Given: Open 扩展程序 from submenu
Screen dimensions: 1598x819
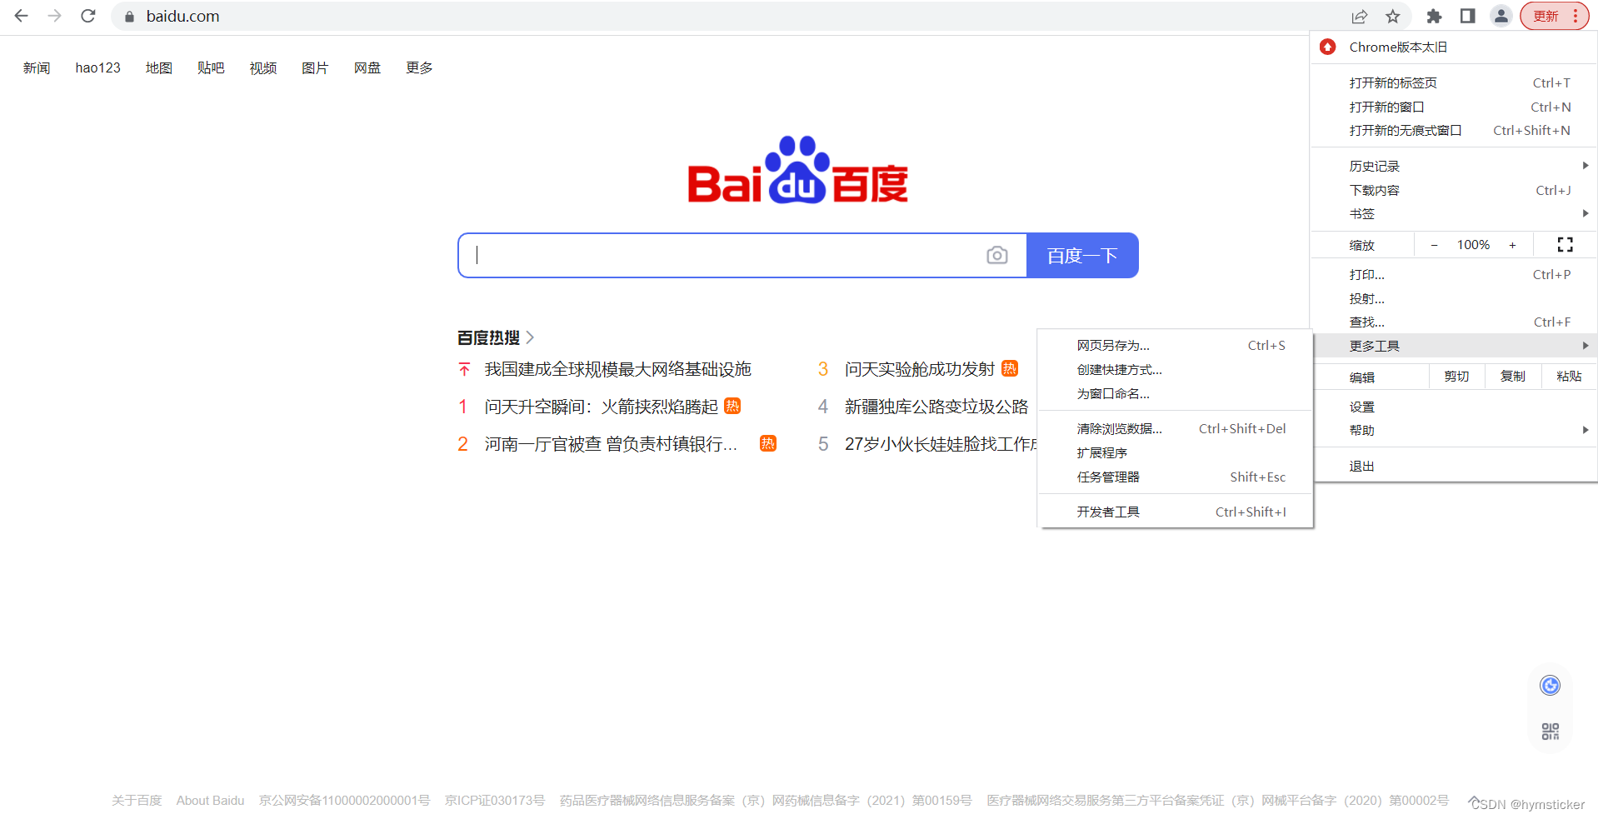Looking at the screenshot, I should [x=1176, y=452].
